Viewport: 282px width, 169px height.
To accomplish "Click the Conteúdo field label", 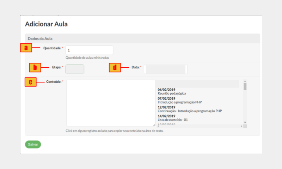I will pos(55,82).
